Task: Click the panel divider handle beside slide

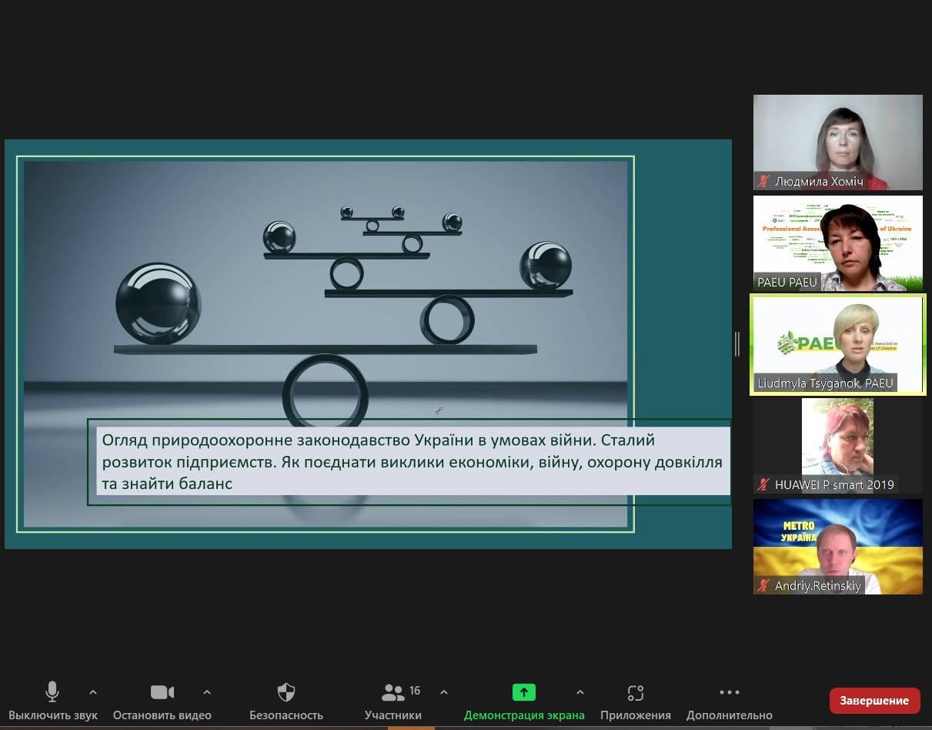Action: point(737,344)
